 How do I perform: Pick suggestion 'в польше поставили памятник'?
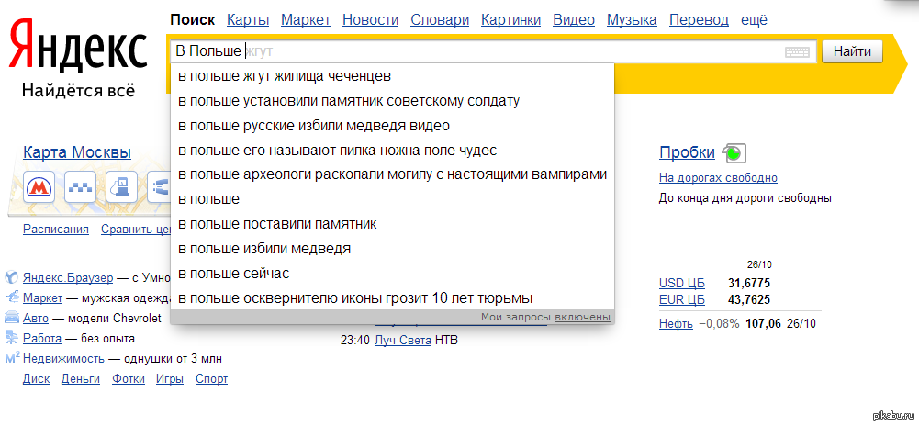277,224
